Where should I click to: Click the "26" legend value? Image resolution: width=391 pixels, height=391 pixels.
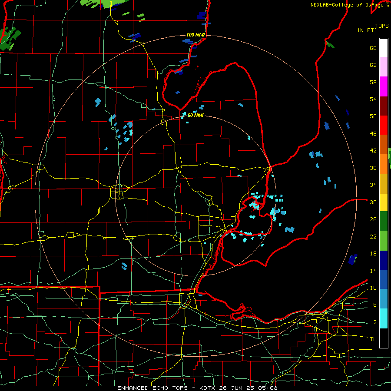373,219
